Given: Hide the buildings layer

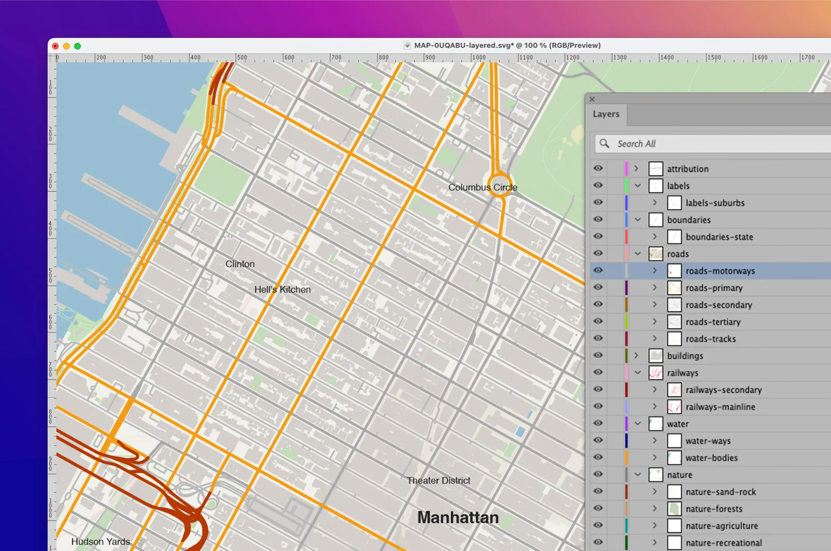Looking at the screenshot, I should tap(598, 356).
